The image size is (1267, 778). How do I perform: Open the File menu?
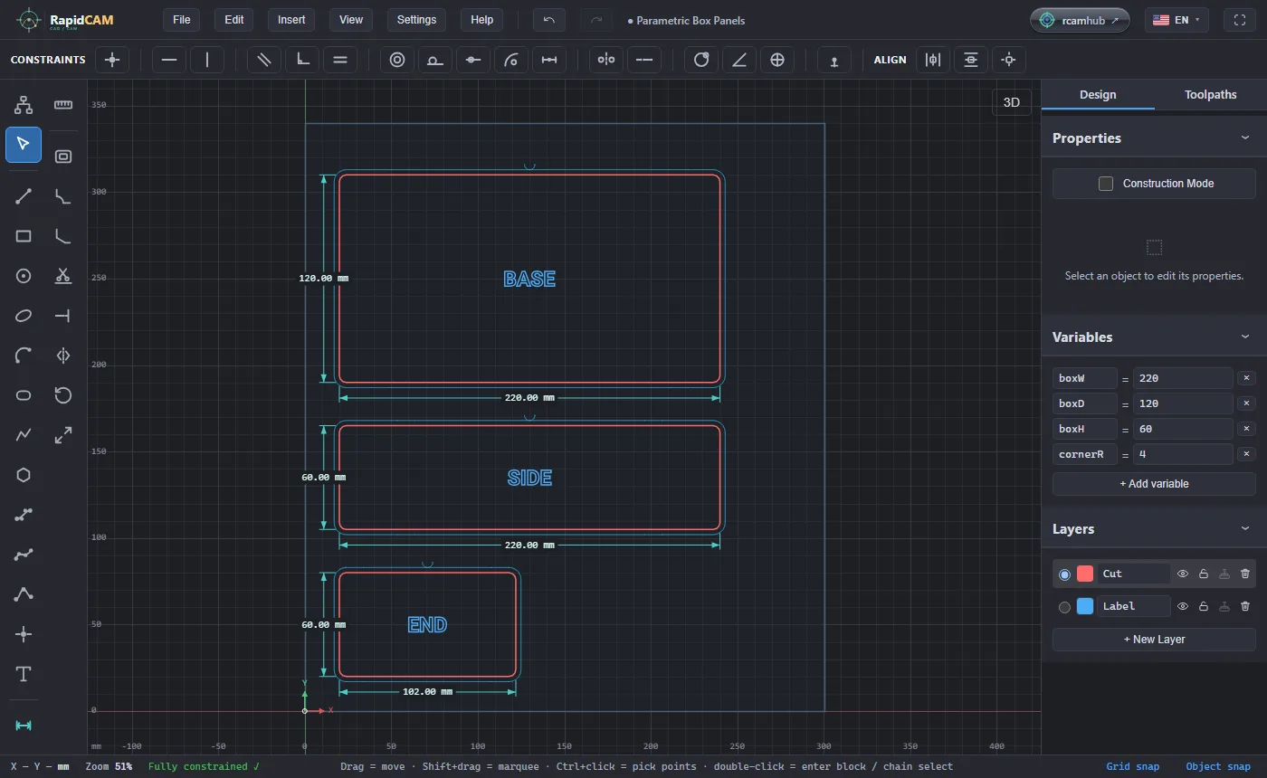point(181,20)
